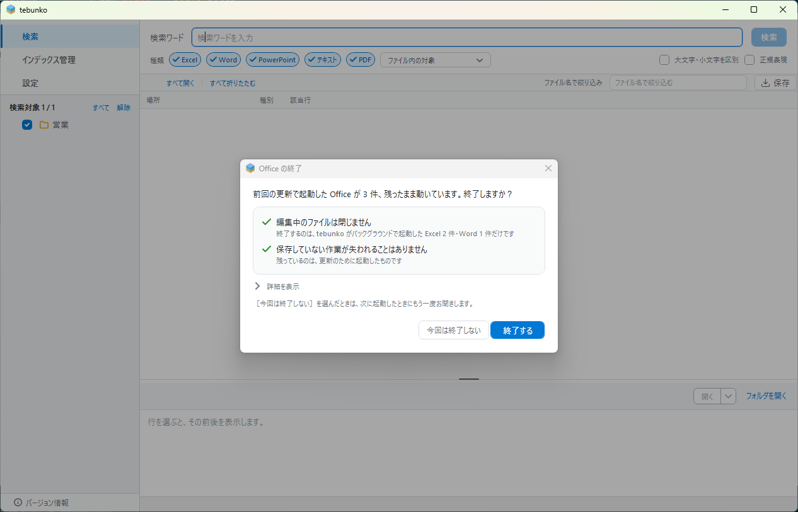
Task: Click the 営業 folder icon
Action: pos(44,125)
